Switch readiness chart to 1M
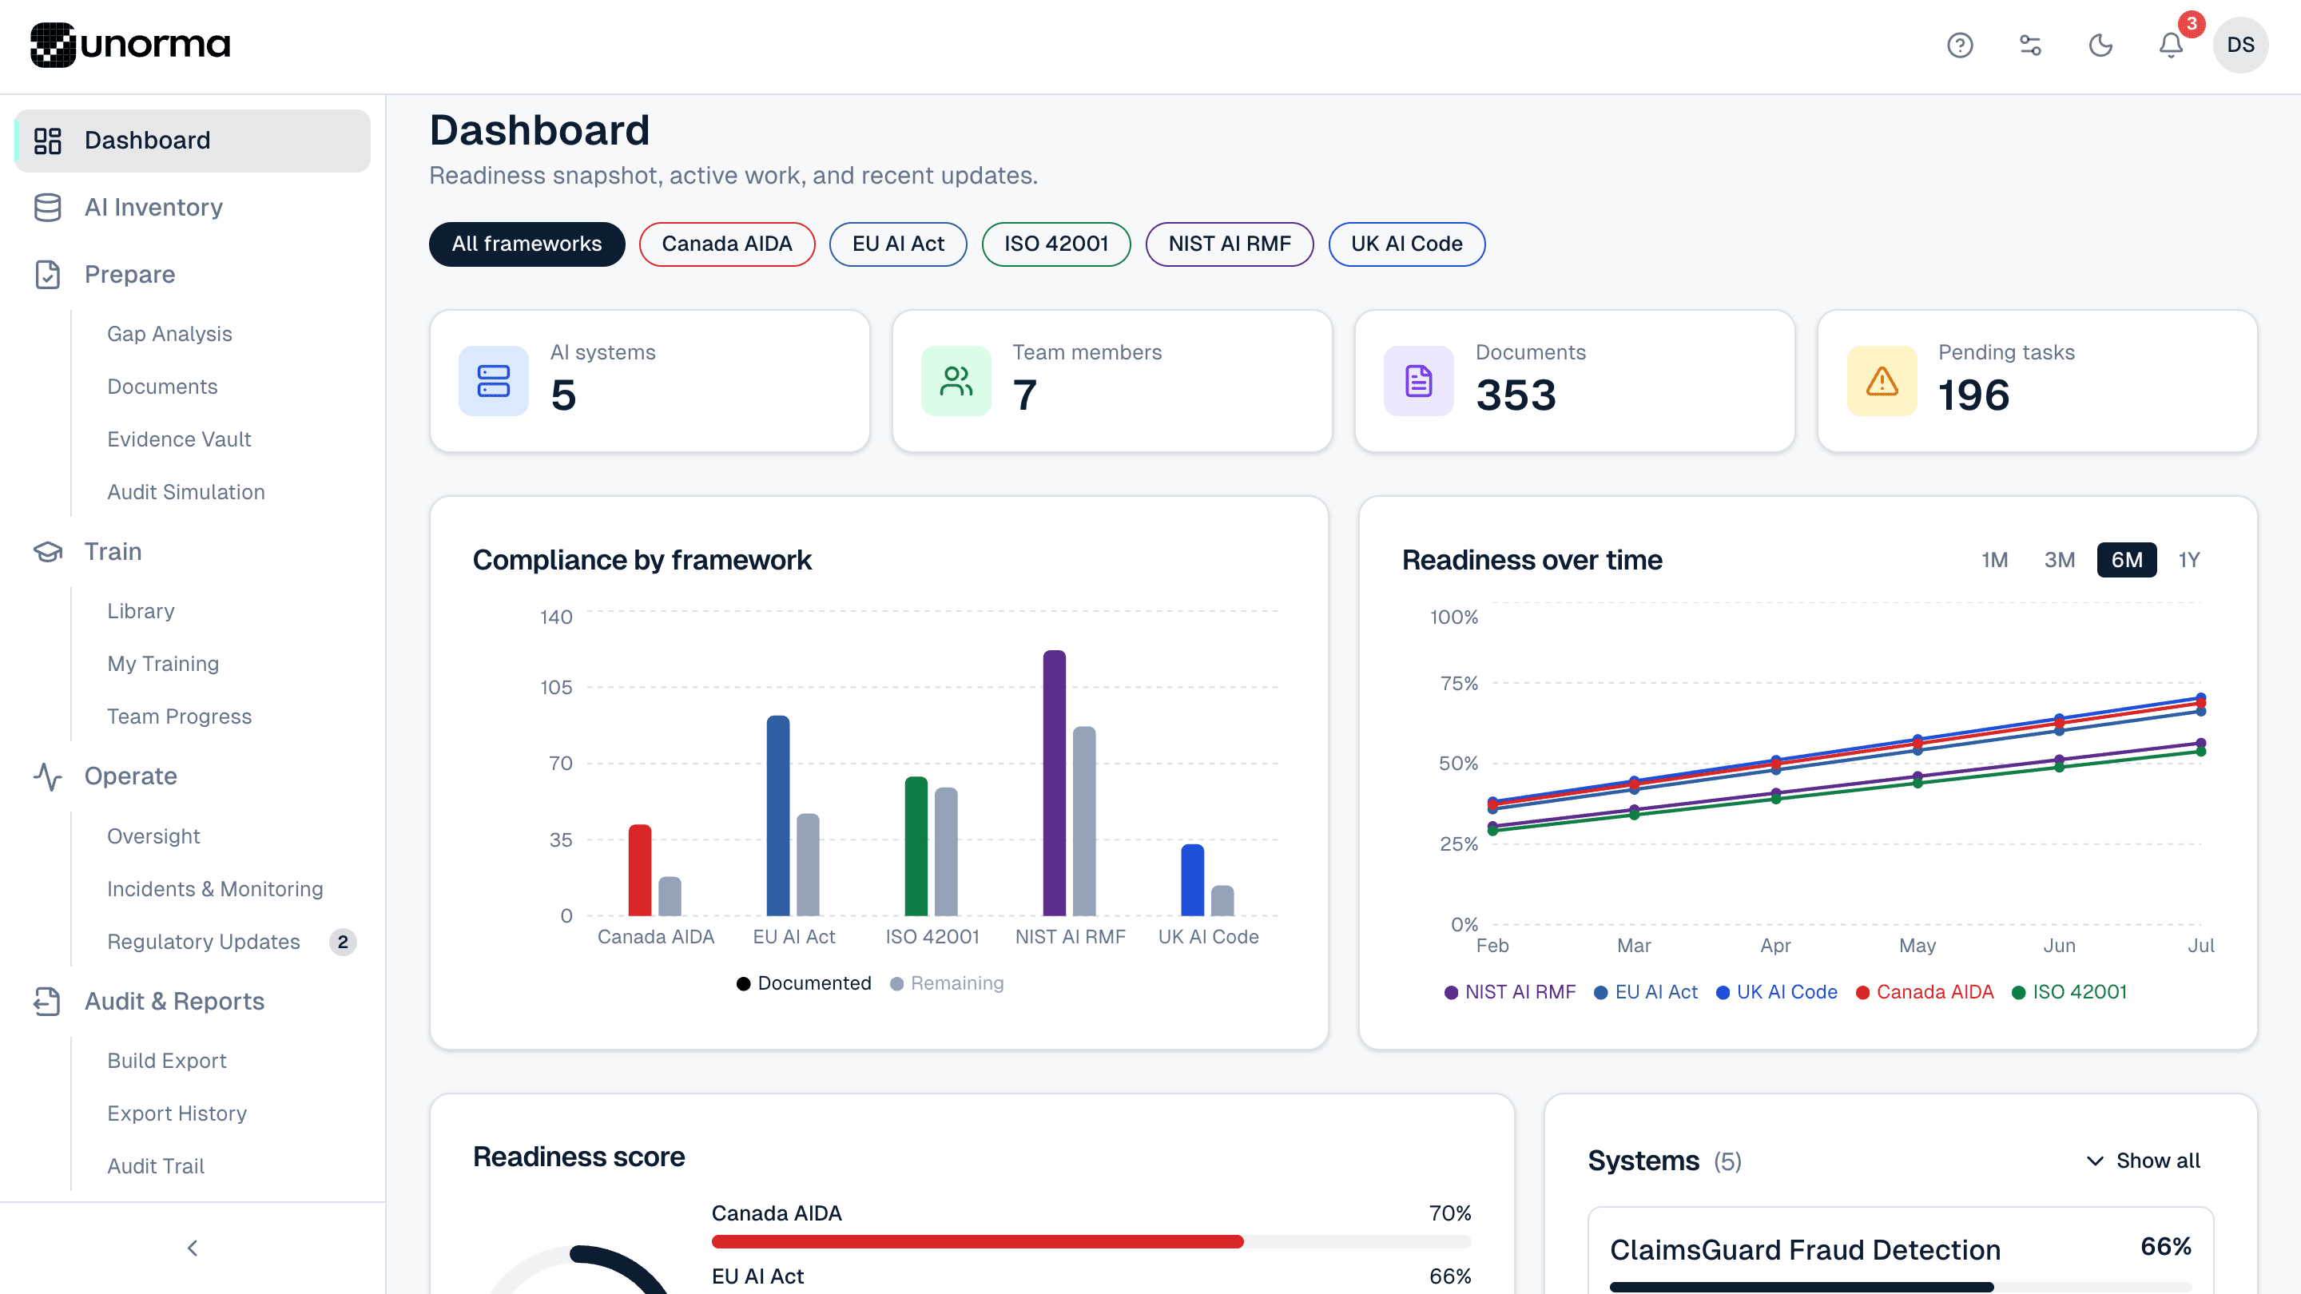The image size is (2301, 1294). pyautogui.click(x=1993, y=560)
